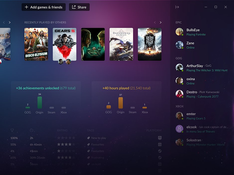This screenshot has width=234, height=175.
Task: Select Destro's avatar in the GOG friends
Action: click(179, 94)
